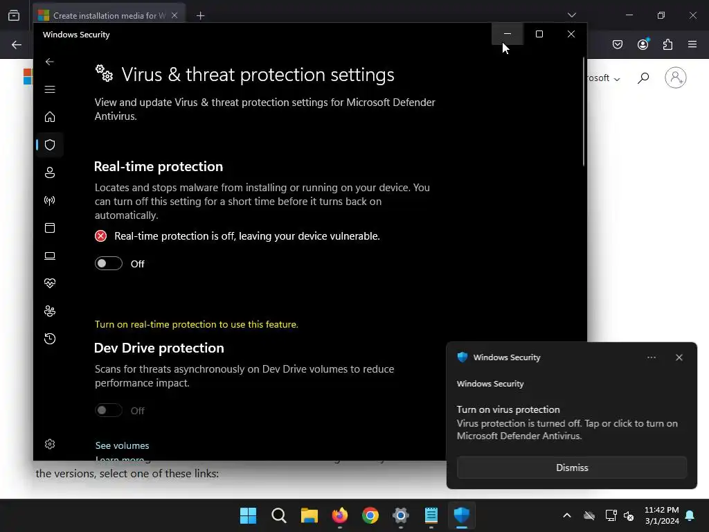The image size is (709, 532).
Task: Click Windows Security shield on the taskbar
Action: (462, 515)
